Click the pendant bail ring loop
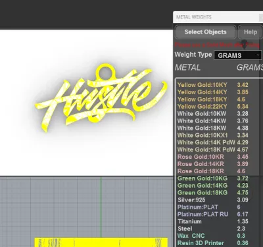The image size is (263, 247). 105,71
